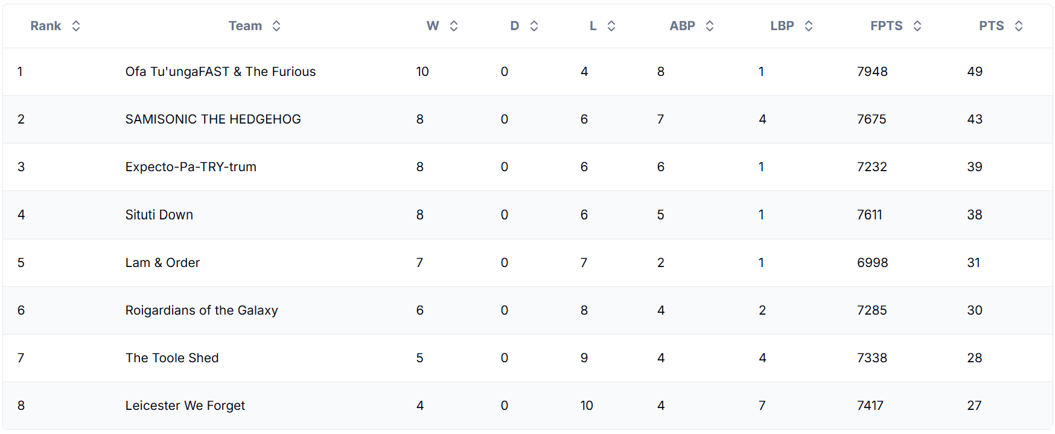Click the sort arrows beside ABP

(710, 26)
